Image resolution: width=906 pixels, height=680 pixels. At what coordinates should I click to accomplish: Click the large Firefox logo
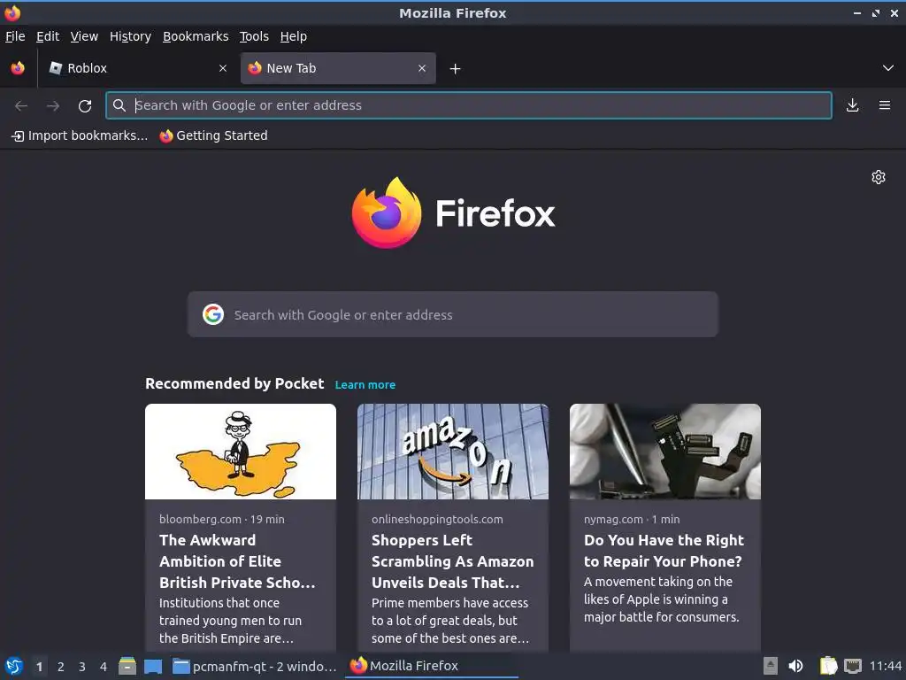point(387,212)
